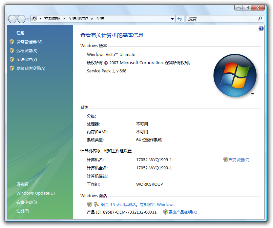Click Service Pack 1, v.668 text
Image resolution: width=273 pixels, height=228 pixels.
coord(107,71)
